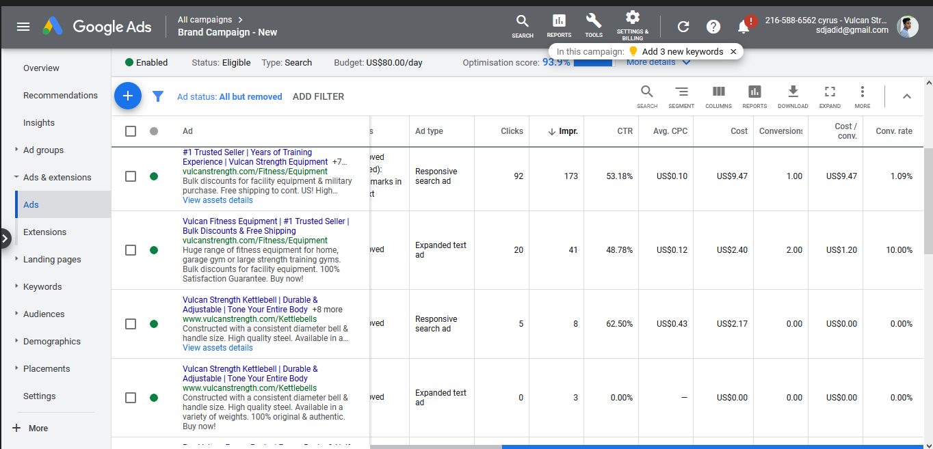Refresh the page data

tap(683, 27)
